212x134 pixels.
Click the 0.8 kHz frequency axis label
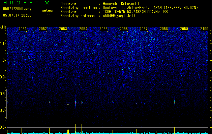pyautogui.click(x=3, y=94)
